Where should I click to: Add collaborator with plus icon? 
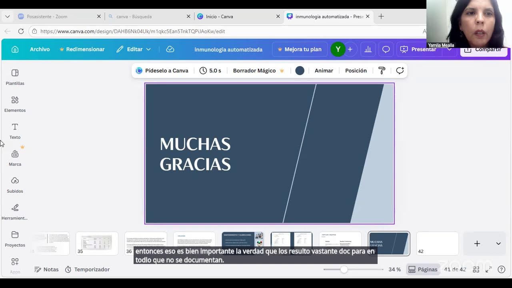click(350, 49)
